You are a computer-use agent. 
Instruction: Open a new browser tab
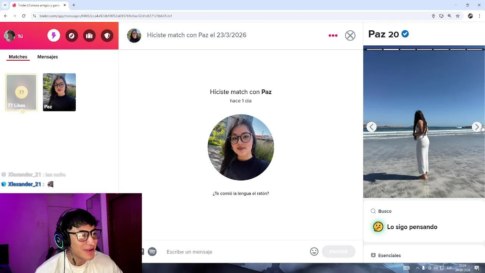(x=74, y=5)
